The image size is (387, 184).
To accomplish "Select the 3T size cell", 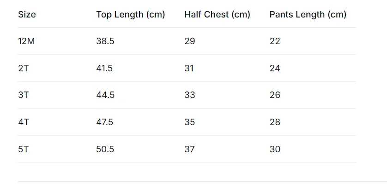I will pos(24,95).
